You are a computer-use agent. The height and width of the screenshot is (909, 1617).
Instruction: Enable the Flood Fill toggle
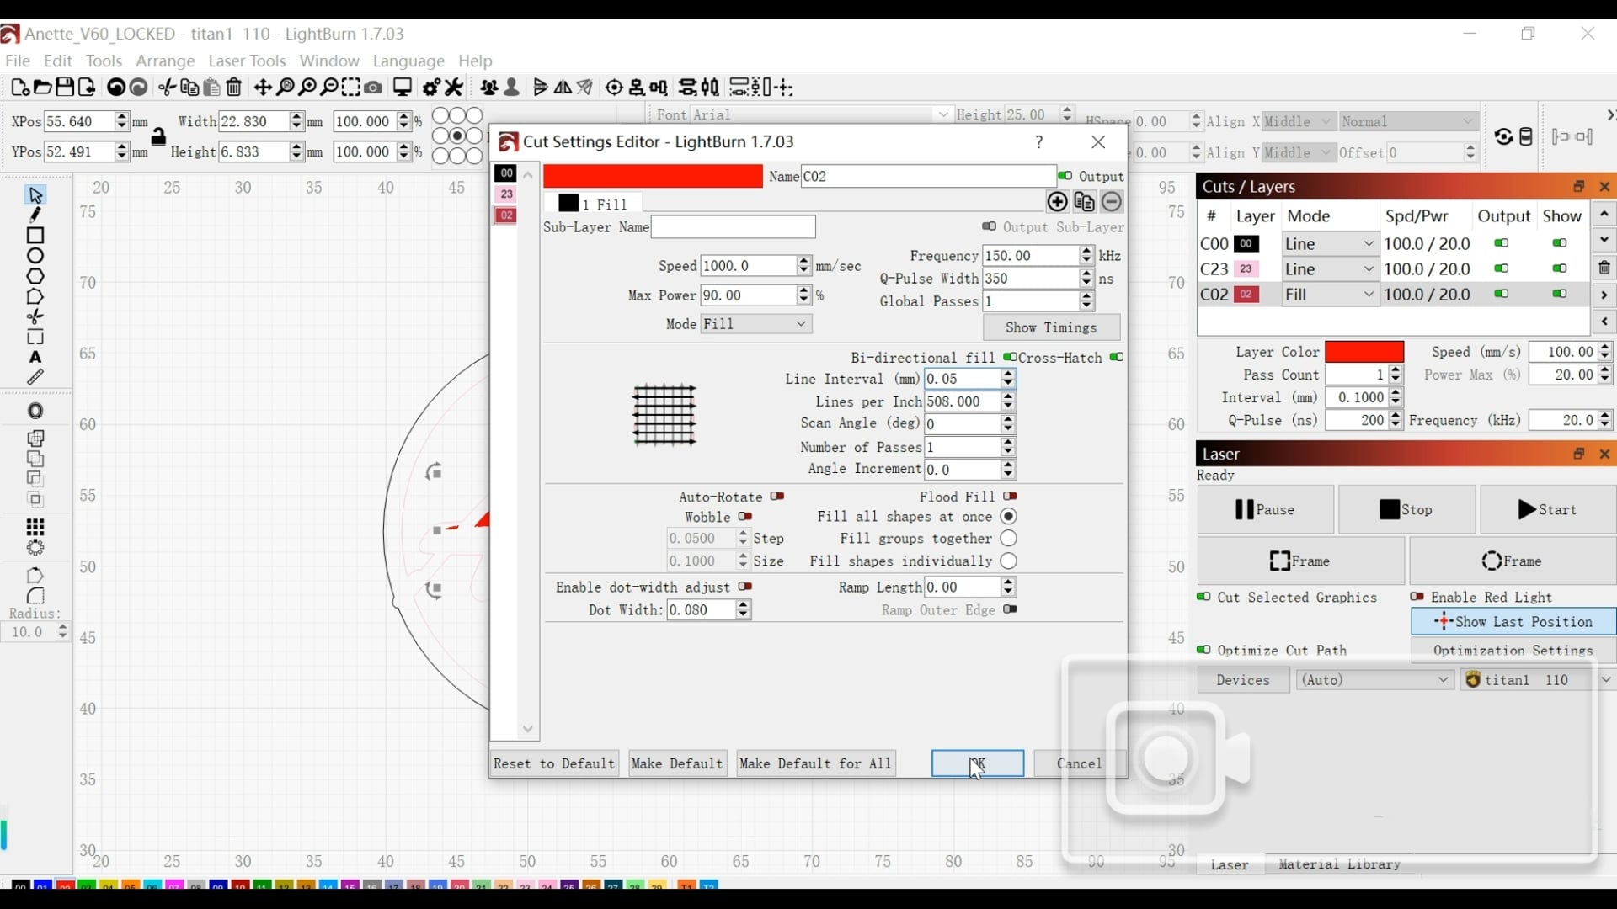(1011, 497)
